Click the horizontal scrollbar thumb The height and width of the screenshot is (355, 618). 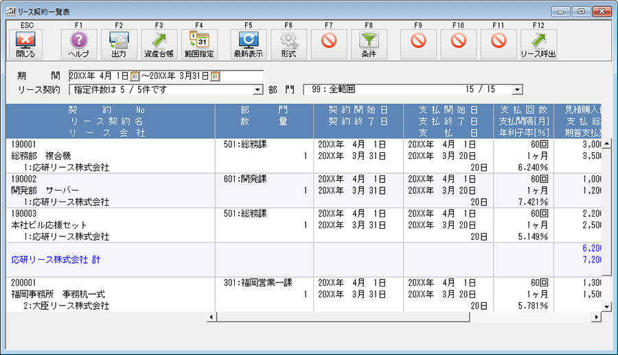[x=343, y=317]
